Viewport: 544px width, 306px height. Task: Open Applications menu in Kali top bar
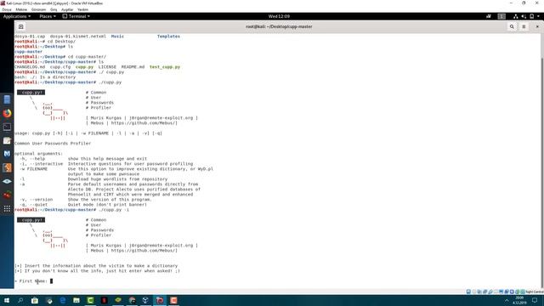coord(17,16)
